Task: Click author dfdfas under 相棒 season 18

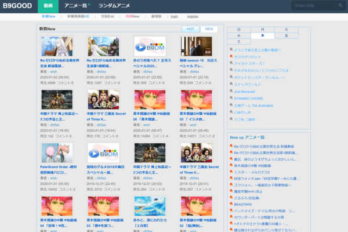Action: click(x=194, y=71)
